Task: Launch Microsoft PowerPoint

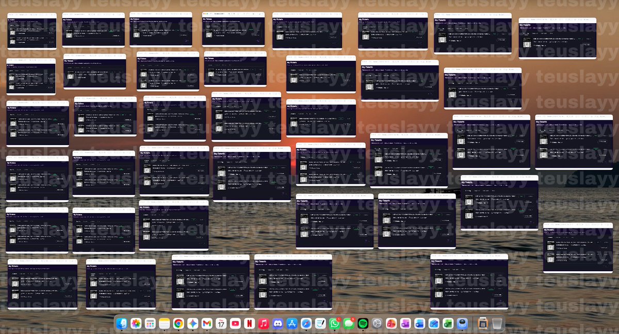Action: (x=391, y=323)
